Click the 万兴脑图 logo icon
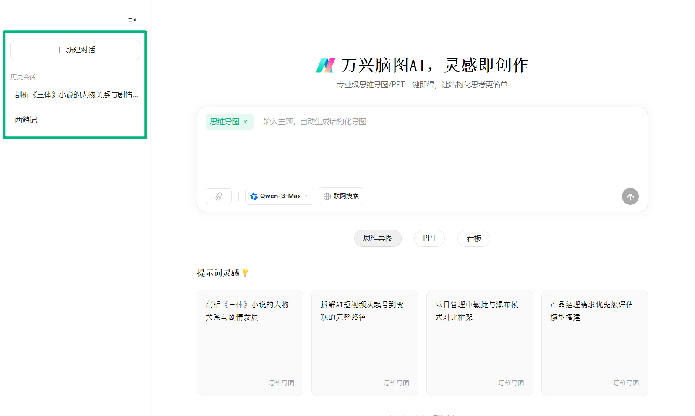695x416 pixels. click(326, 65)
